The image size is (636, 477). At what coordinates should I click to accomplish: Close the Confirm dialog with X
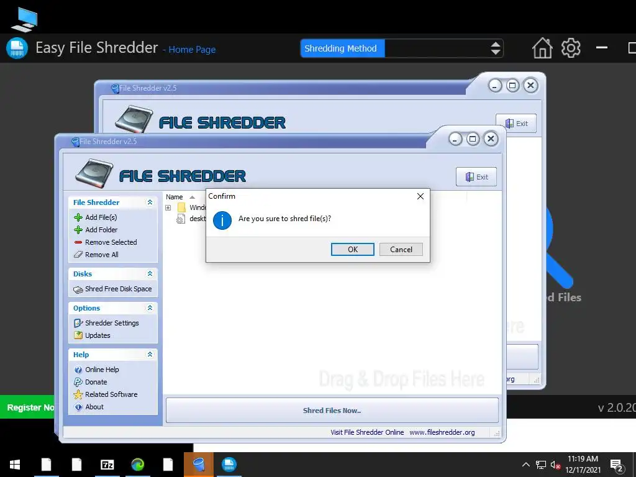click(x=420, y=196)
